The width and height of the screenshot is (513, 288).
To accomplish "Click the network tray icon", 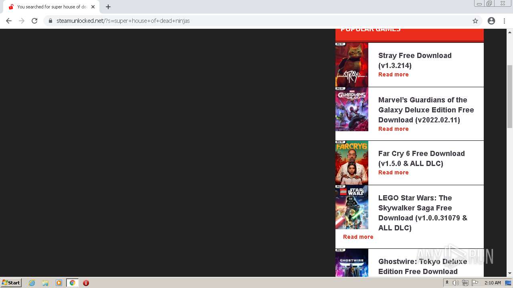I will click(465, 283).
